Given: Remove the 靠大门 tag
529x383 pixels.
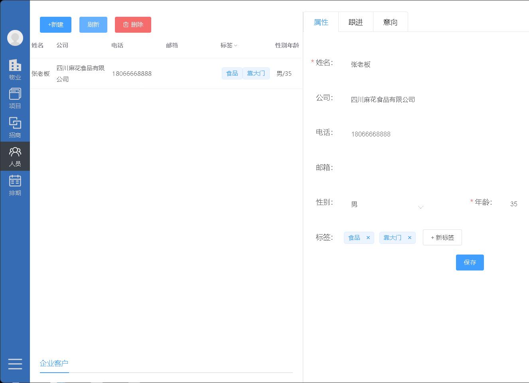Looking at the screenshot, I should (x=409, y=237).
